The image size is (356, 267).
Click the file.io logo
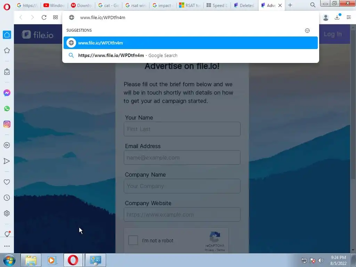tap(38, 34)
